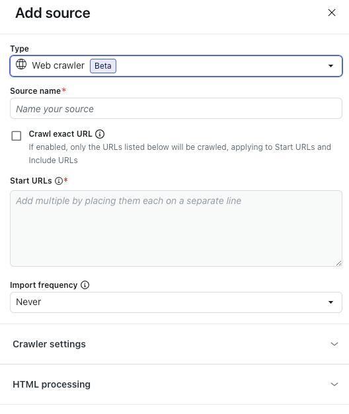349x414 pixels.
Task: Click the Import frequency dropdown arrow
Action: pos(330,302)
